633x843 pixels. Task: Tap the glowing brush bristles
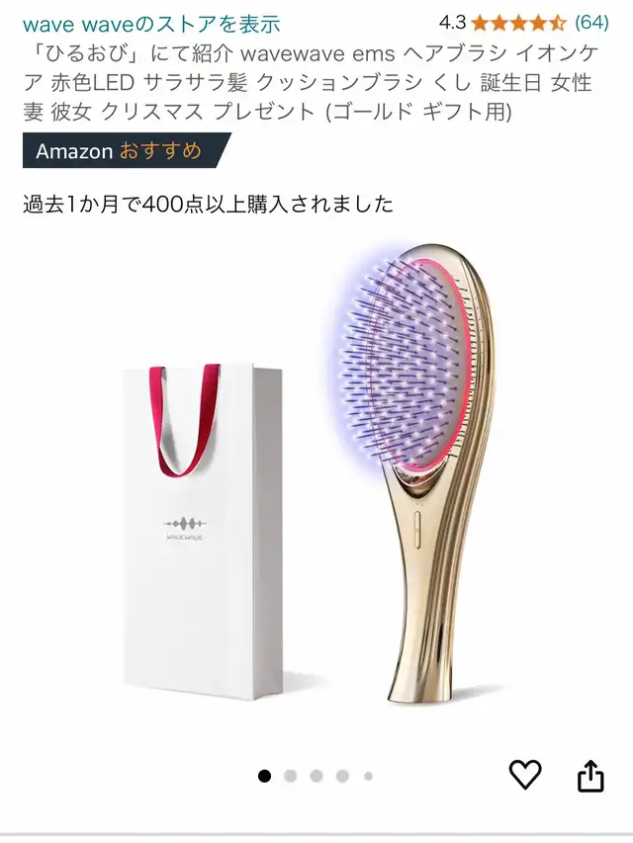click(x=403, y=366)
